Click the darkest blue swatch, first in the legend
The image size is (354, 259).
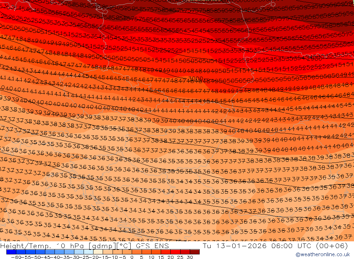[x=11, y=252]
